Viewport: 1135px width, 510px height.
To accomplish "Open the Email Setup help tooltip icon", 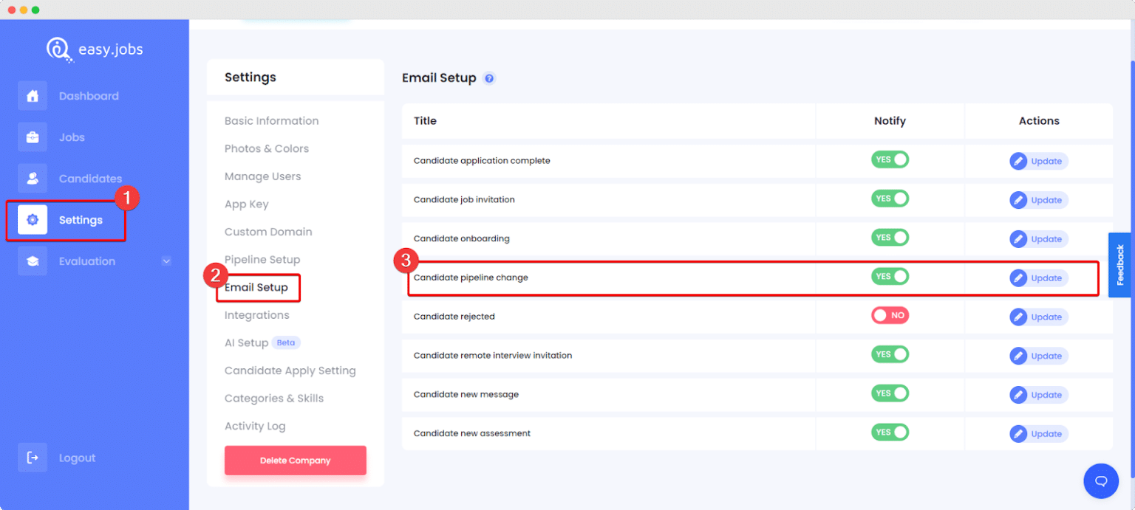I will [x=488, y=78].
